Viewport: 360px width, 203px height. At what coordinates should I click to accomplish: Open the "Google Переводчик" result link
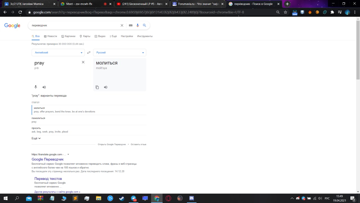click(48, 159)
